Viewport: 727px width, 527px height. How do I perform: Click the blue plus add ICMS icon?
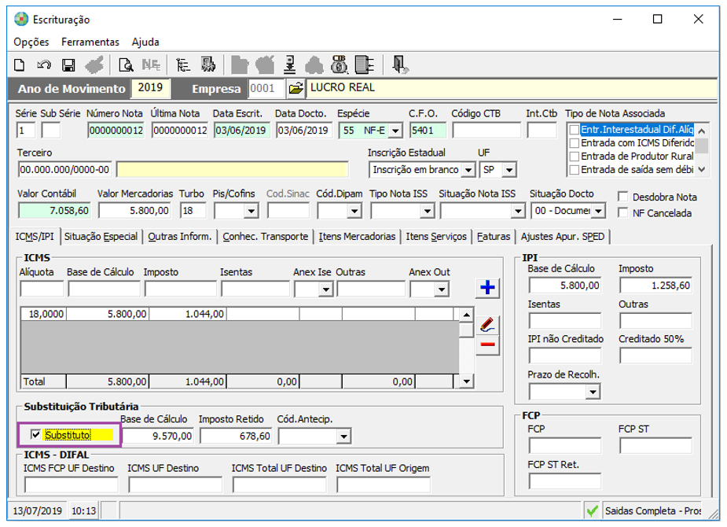(x=487, y=288)
